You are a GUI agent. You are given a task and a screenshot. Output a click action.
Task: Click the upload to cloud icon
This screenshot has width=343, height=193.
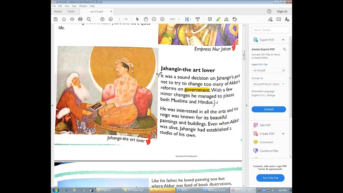tap(72, 19)
